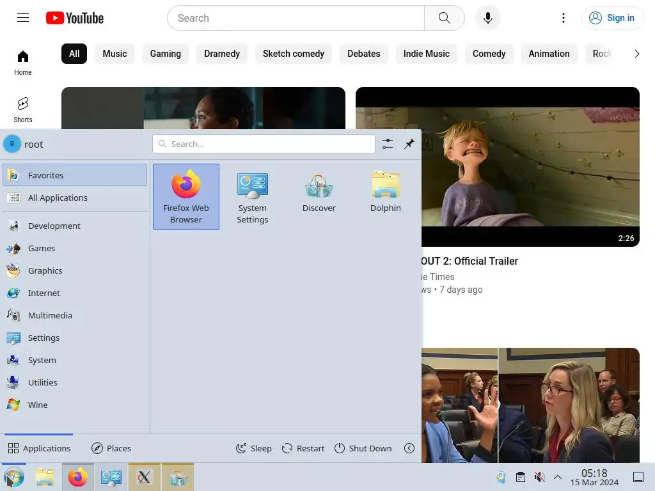Screen dimensions: 655x491
Task: Click the Shut Down button
Action: (x=363, y=448)
